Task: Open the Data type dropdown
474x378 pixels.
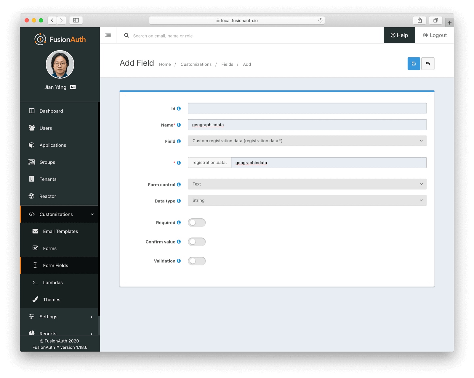Action: coord(307,200)
